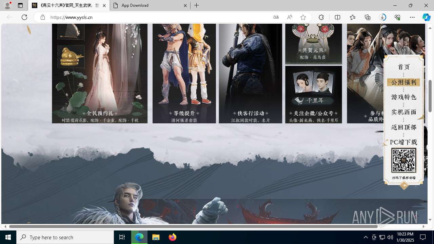The image size is (434, 244).
Task: Open File Explorer from the taskbar
Action: click(x=156, y=237)
